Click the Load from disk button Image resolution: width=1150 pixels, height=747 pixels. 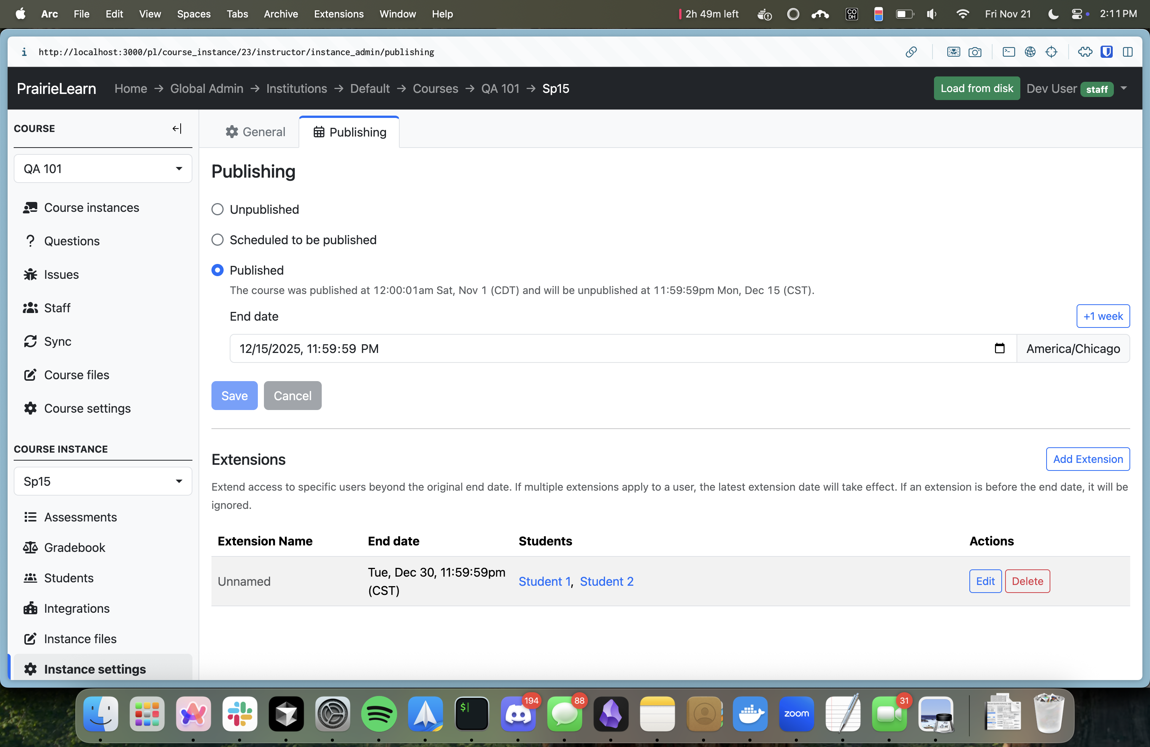pos(977,88)
